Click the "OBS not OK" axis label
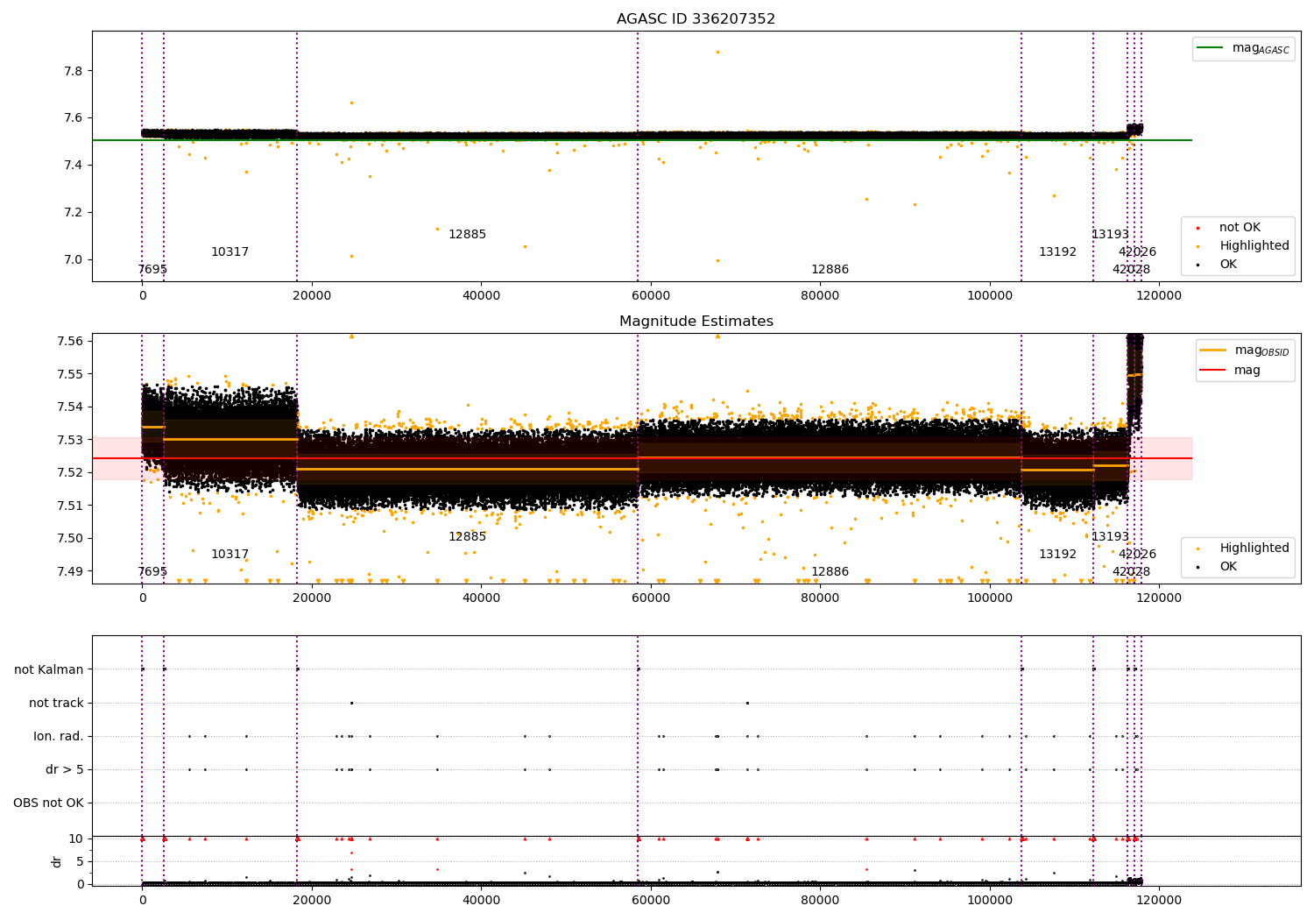 tap(48, 803)
